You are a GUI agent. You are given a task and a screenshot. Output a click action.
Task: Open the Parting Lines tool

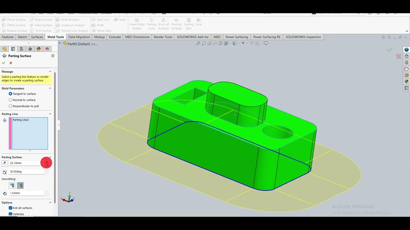click(151, 24)
